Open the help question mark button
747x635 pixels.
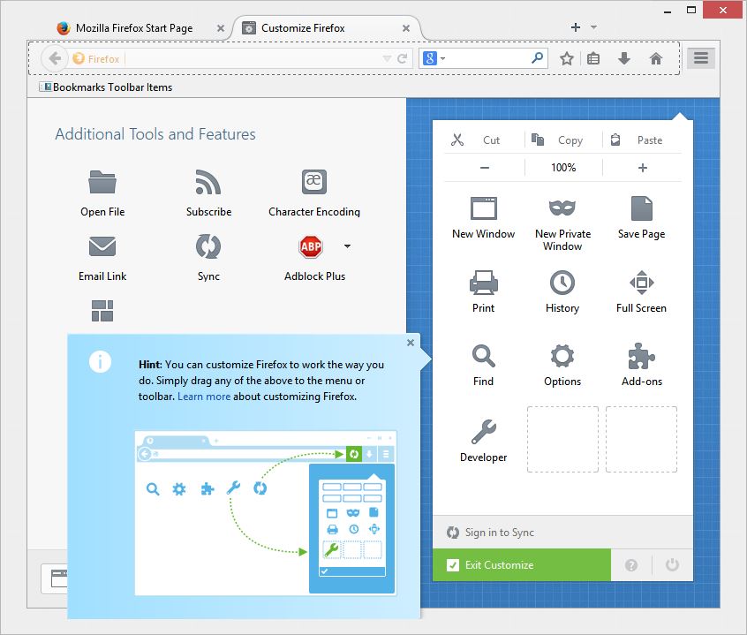(631, 565)
